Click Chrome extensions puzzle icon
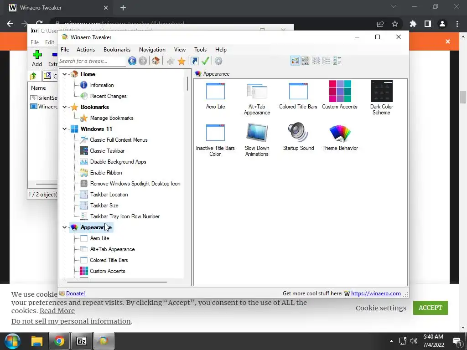This screenshot has height=350, width=467. tap(413, 24)
